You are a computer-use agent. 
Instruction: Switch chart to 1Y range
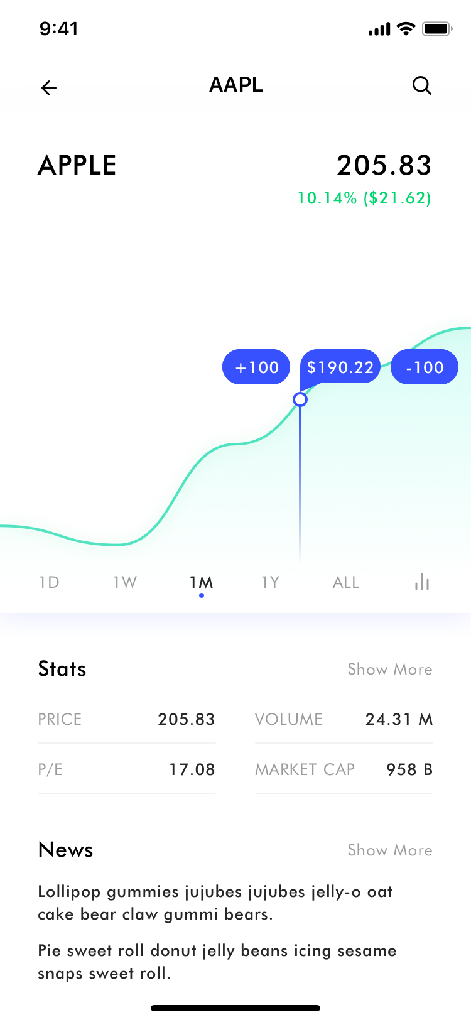point(270,582)
